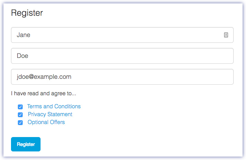Click the blue checkmark icon beside Terms and Conditions
Viewport: 246px width, 160px height.
20,107
